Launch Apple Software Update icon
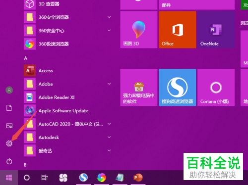 point(30,111)
